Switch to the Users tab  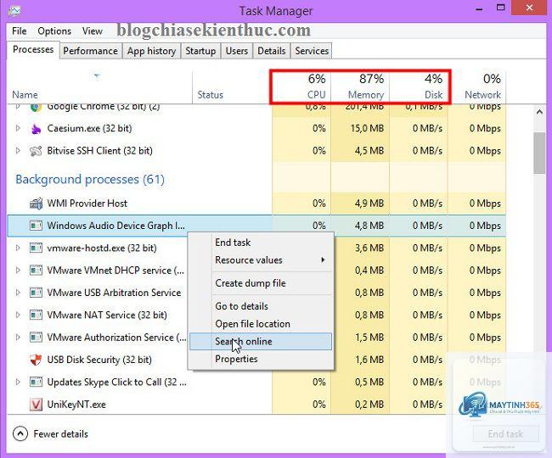coord(237,52)
